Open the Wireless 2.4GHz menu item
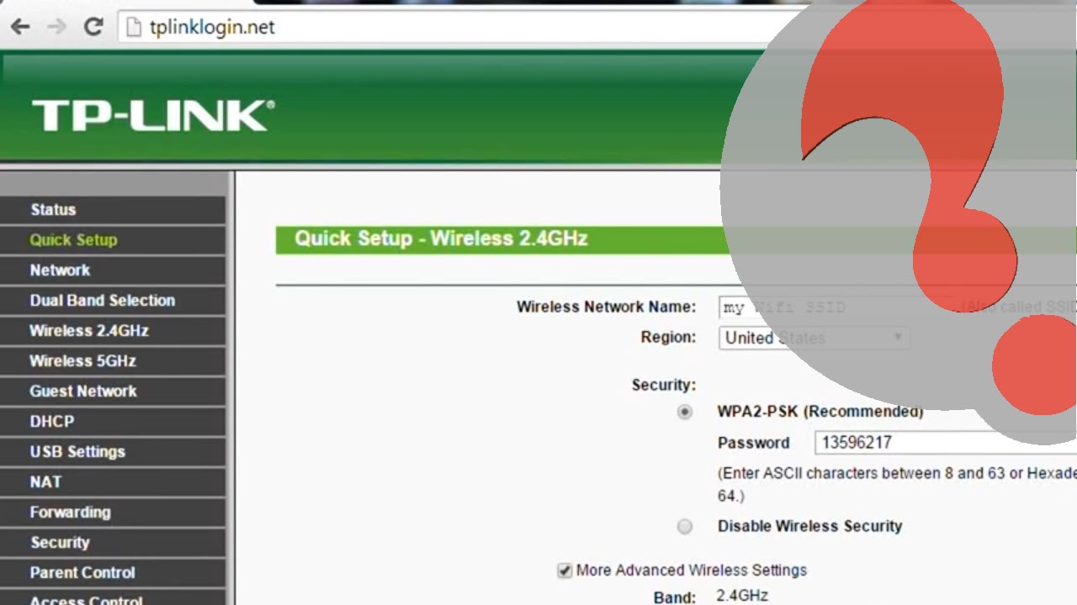The width and height of the screenshot is (1077, 605). pyautogui.click(x=113, y=331)
